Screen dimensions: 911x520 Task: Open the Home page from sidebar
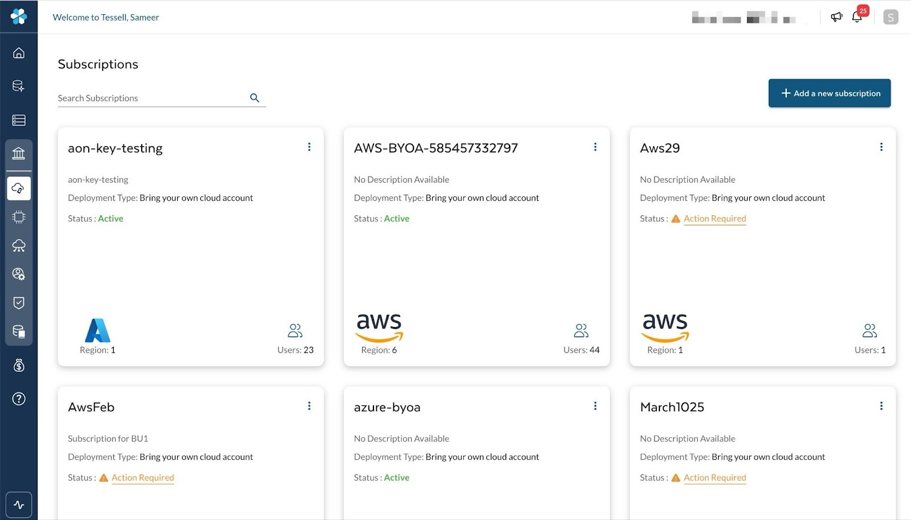(19, 53)
